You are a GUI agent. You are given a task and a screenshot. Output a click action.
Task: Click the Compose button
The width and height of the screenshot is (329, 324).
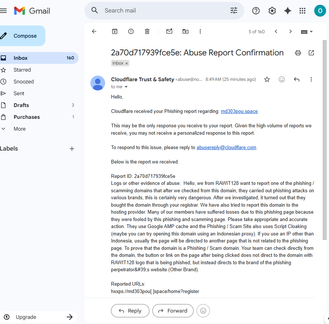coord(22,36)
